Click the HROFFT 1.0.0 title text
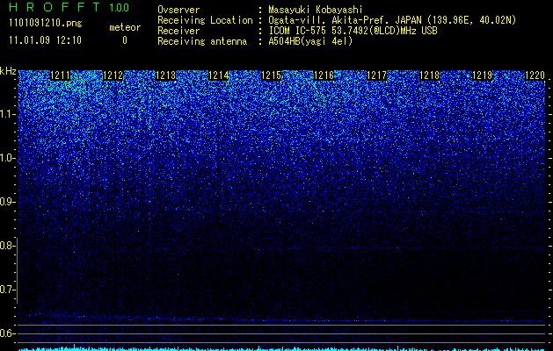This screenshot has height=351, width=553. pos(69,7)
